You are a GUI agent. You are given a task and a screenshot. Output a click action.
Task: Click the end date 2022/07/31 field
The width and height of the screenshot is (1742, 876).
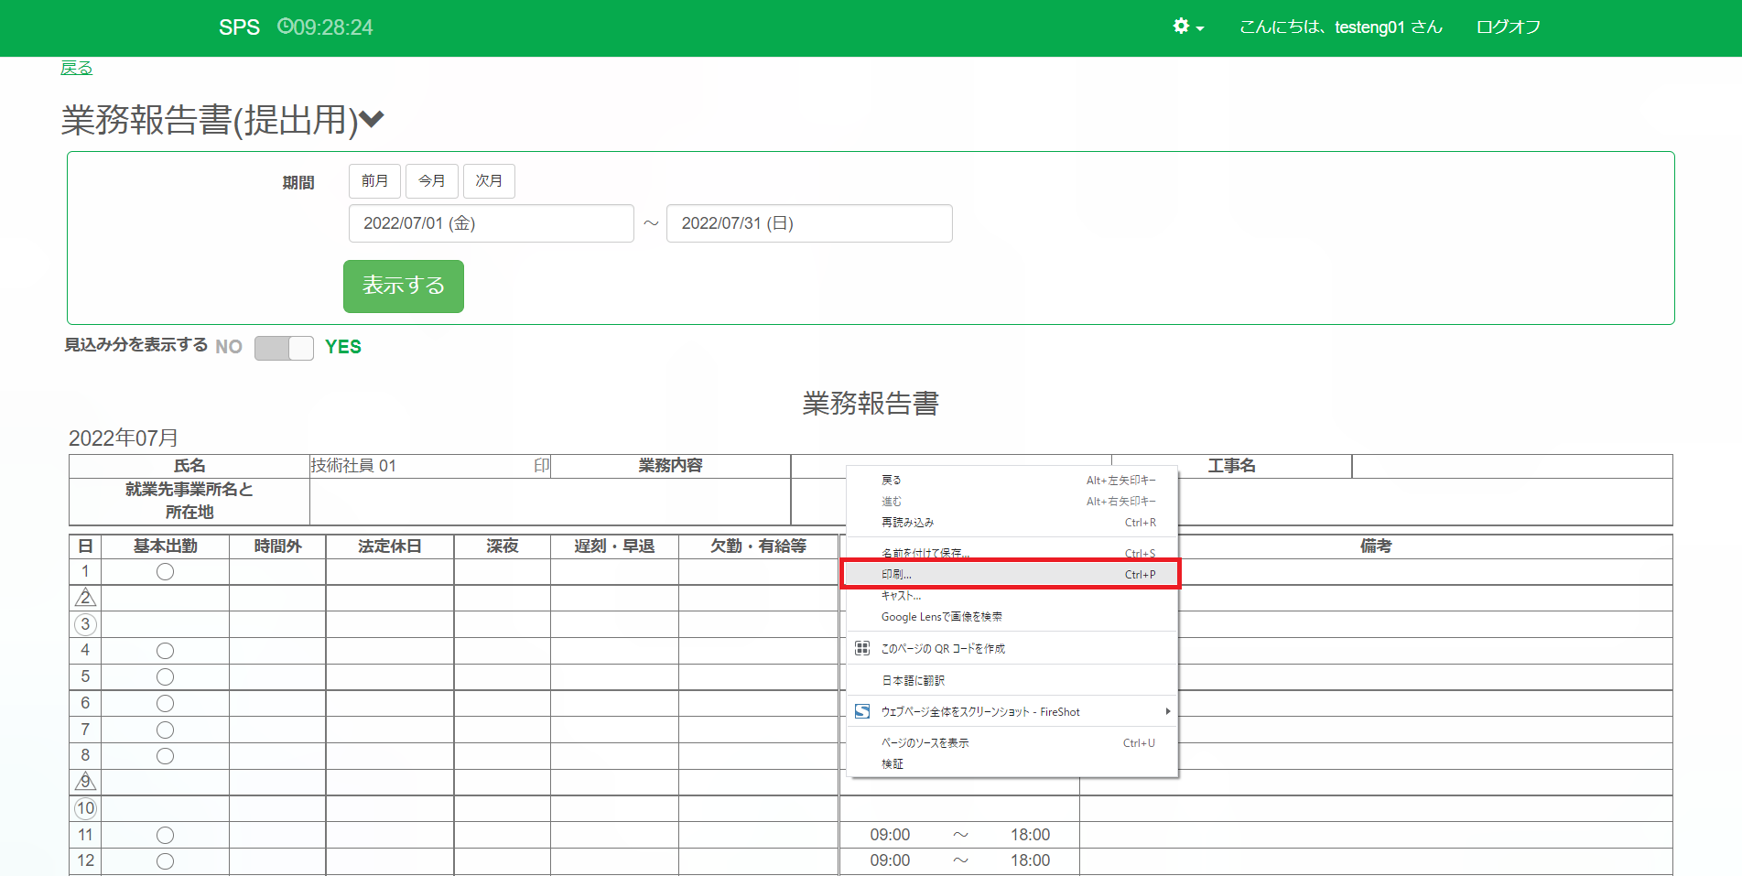click(x=809, y=223)
